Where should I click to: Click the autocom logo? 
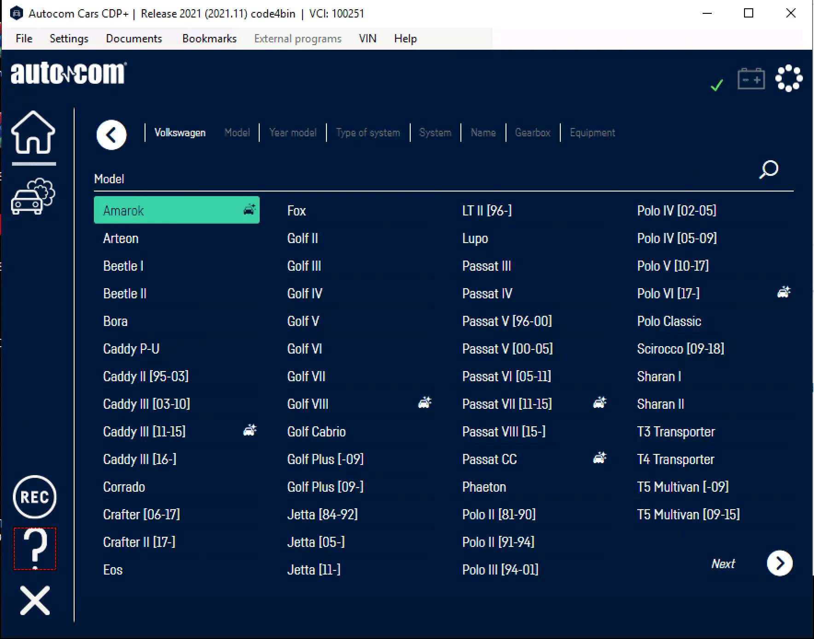tap(69, 73)
